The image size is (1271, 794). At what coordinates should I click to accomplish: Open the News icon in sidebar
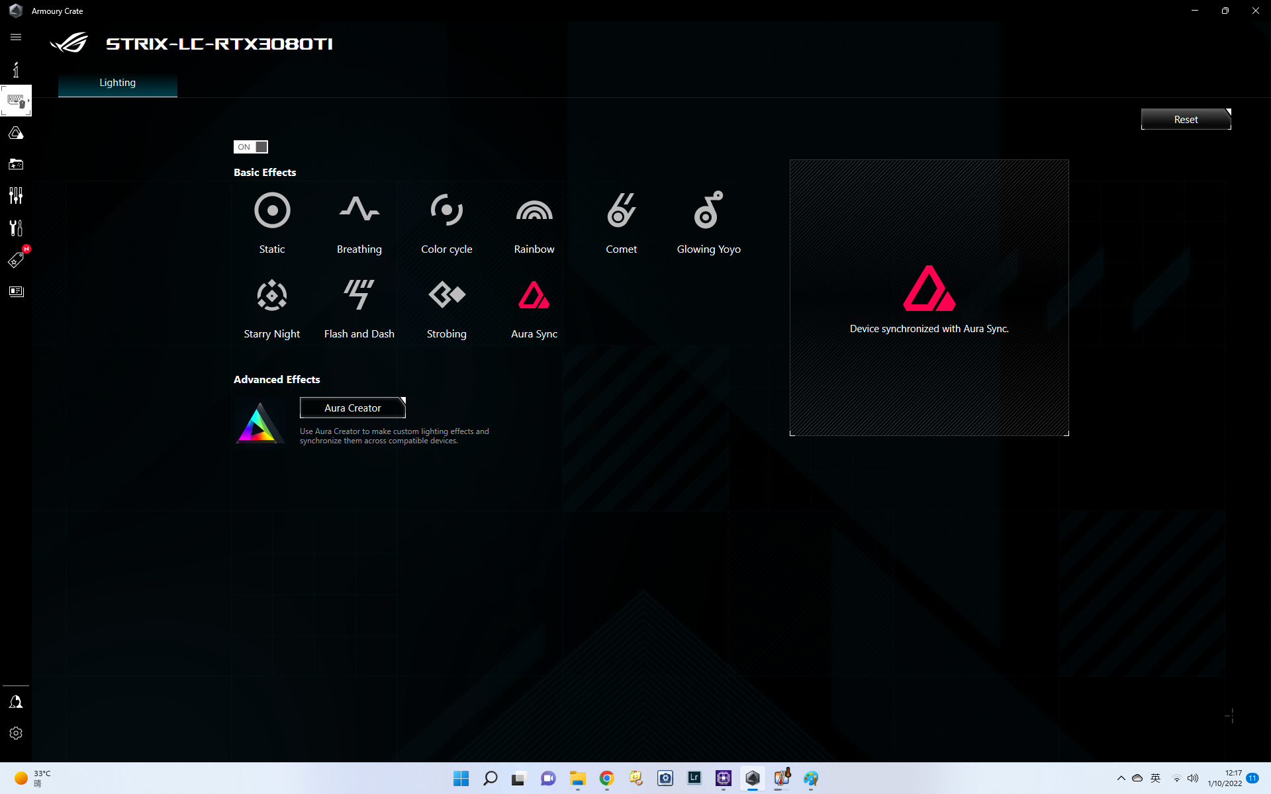coord(16,291)
